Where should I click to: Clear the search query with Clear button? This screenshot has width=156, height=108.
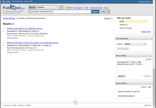pos(103,12)
